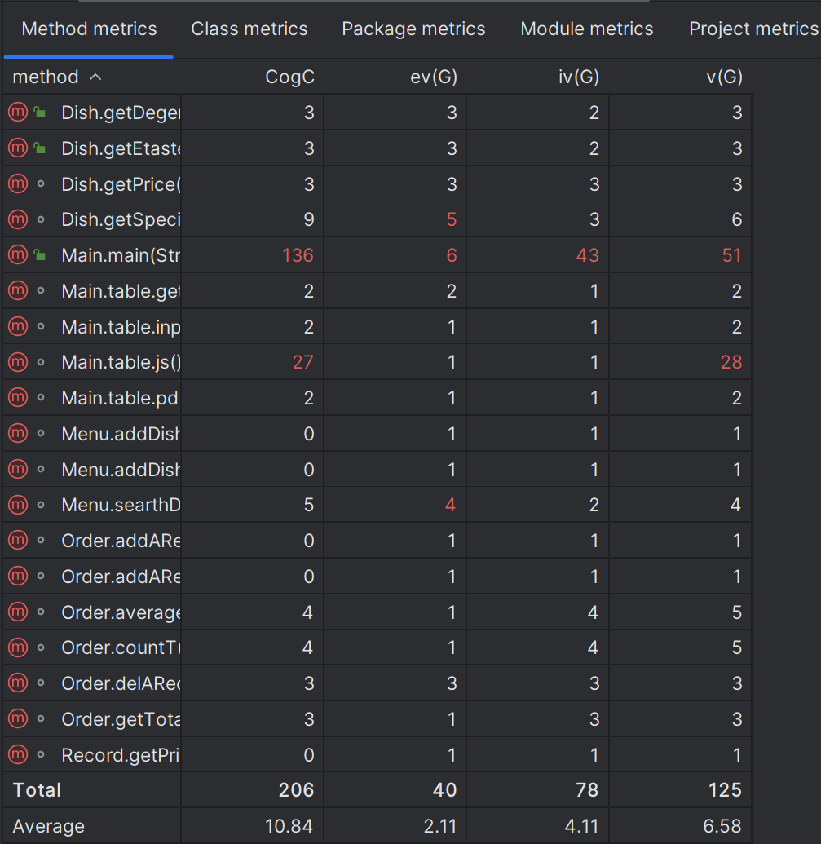The image size is (821, 844).
Task: Click public lock icon on Dish.getDeger row
Action: pyautogui.click(x=40, y=112)
